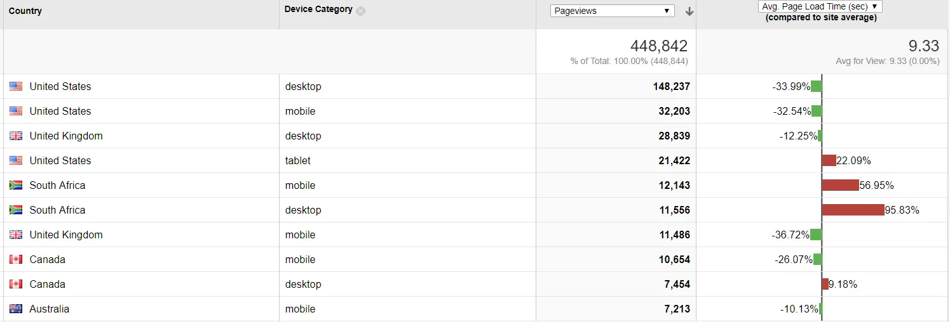This screenshot has height=322, width=950.
Task: Click the green -33.99% comparison bar
Action: tap(817, 86)
